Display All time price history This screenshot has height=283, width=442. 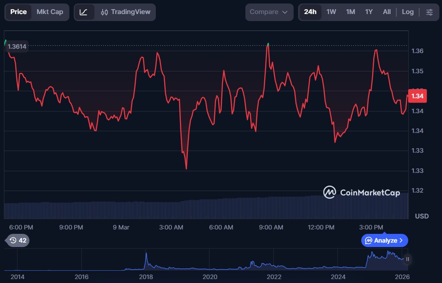(386, 12)
